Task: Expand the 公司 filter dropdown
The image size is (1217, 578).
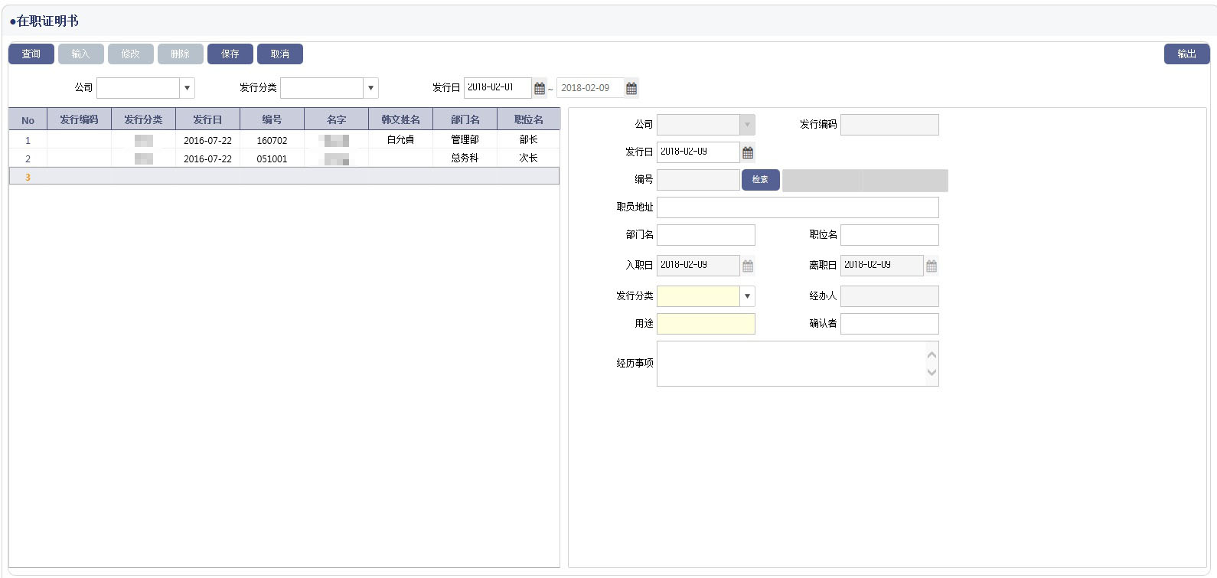Action: 187,88
